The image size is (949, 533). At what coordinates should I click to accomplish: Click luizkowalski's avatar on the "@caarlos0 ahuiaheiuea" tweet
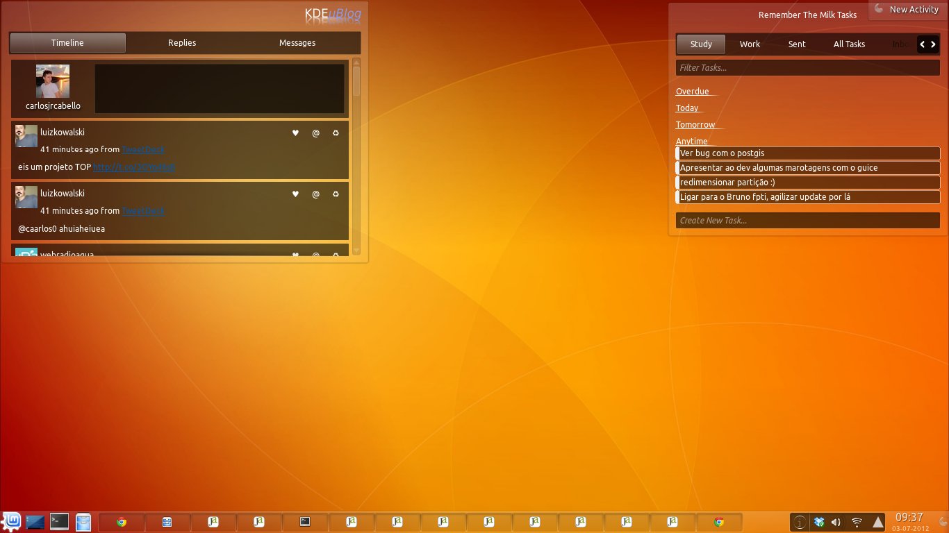tap(26, 197)
